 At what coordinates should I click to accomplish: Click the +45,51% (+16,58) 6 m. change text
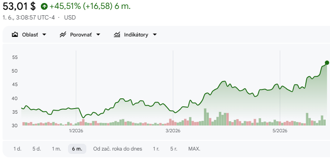point(90,6)
